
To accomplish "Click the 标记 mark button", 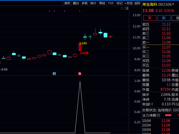I will click(120, 3).
